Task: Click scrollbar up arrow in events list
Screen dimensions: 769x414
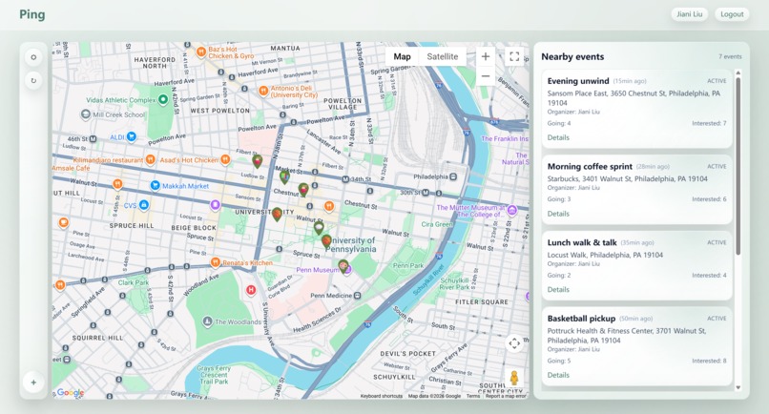Action: pyautogui.click(x=738, y=73)
